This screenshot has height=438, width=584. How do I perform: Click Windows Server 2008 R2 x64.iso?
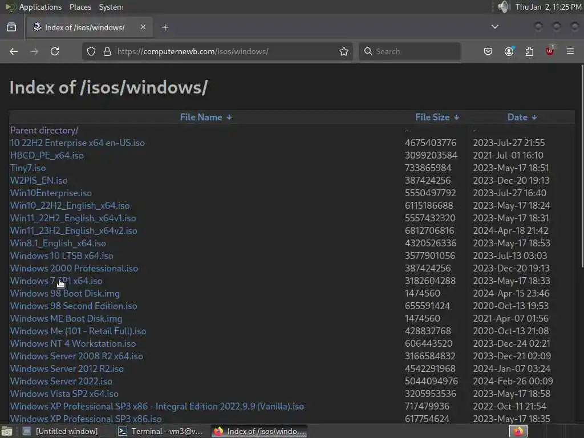click(x=77, y=356)
